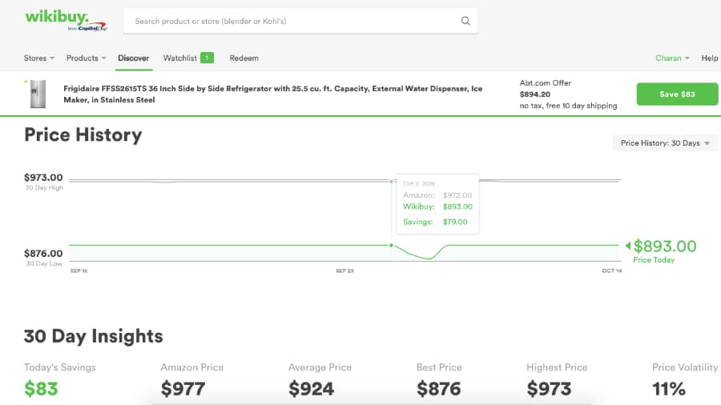Click the Frigidaire refrigerator thumbnail
721x405 pixels.
pos(38,94)
